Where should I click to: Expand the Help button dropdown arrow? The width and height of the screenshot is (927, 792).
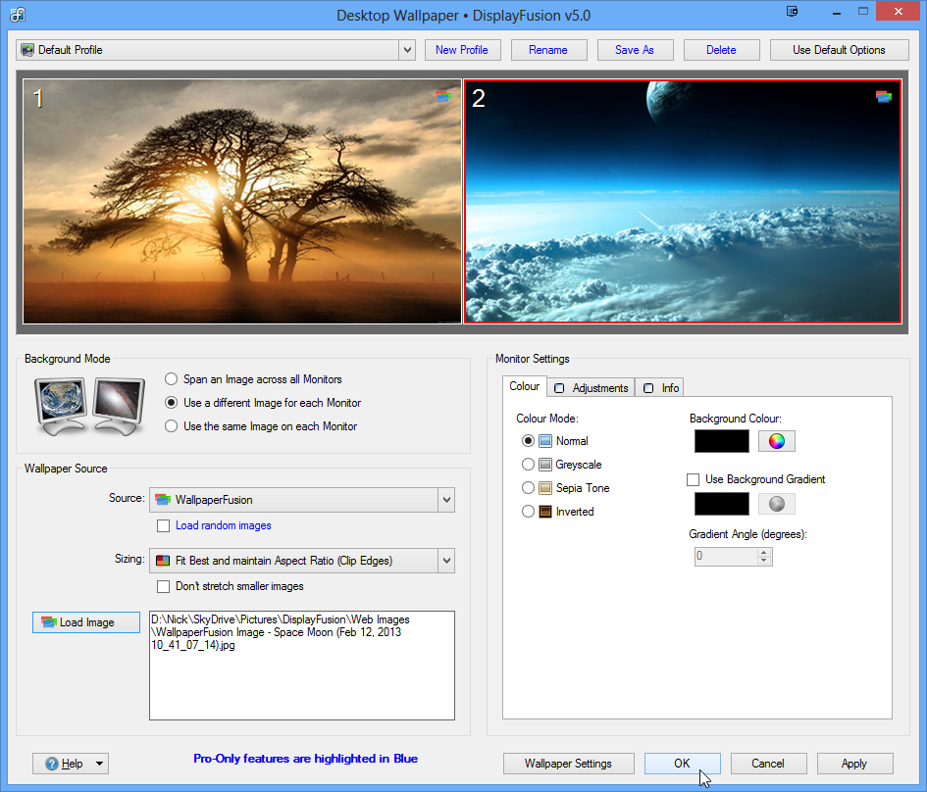tap(99, 764)
